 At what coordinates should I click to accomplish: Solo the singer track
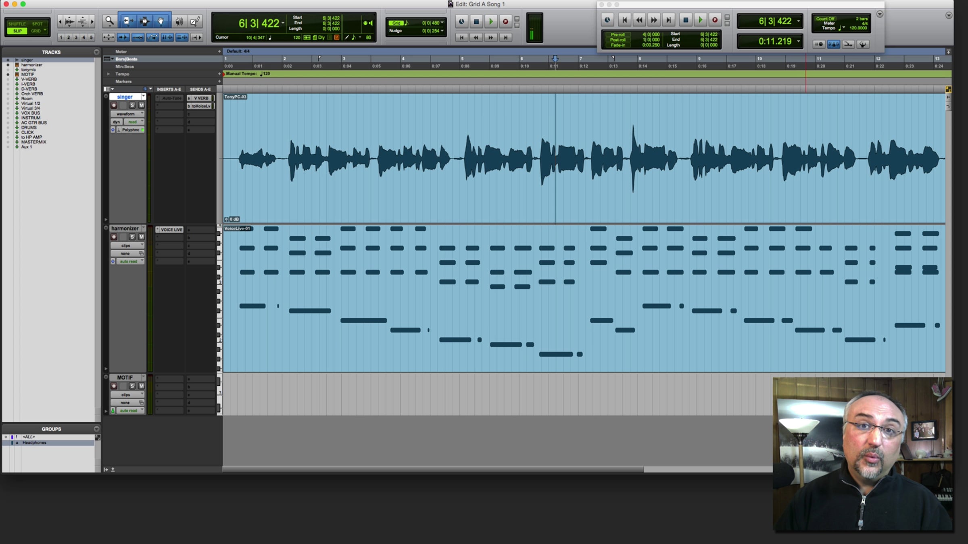tap(132, 105)
